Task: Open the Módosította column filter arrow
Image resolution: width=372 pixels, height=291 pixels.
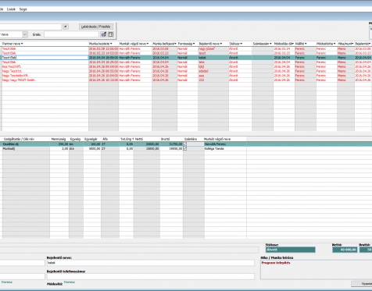Action: tap(334, 44)
